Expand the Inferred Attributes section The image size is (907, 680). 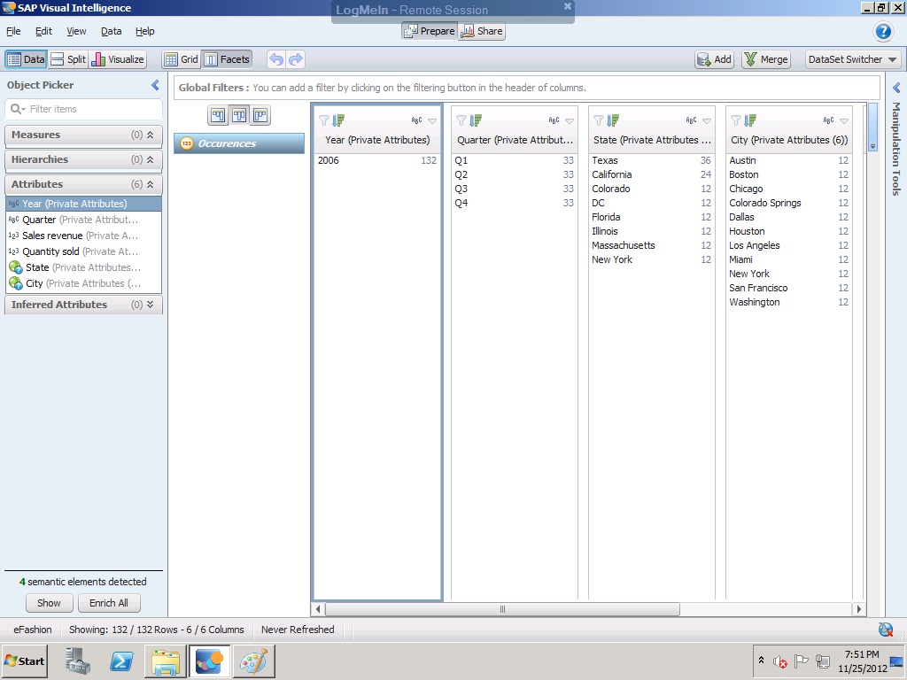(x=150, y=305)
